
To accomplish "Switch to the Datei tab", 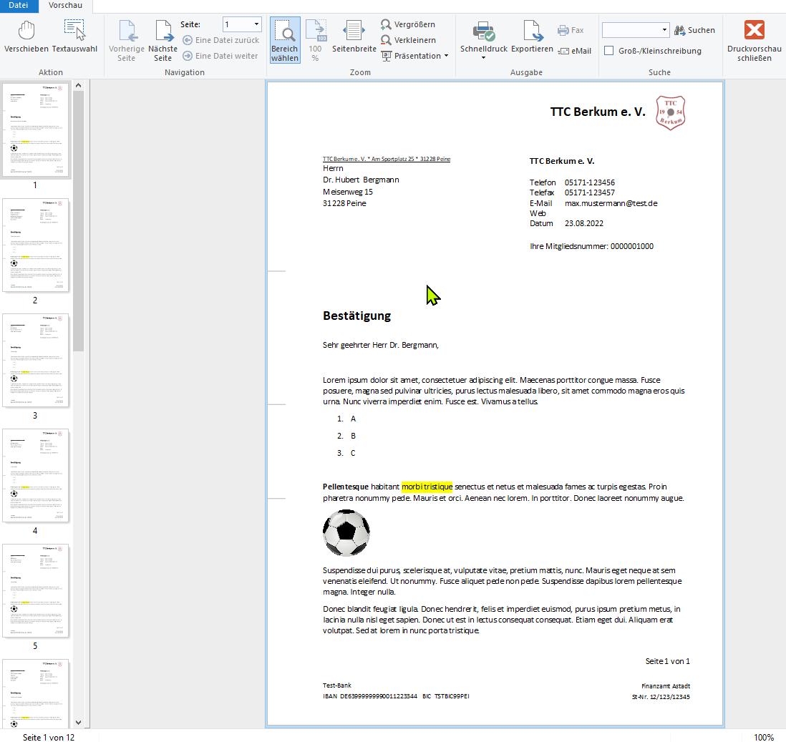I will (x=19, y=6).
